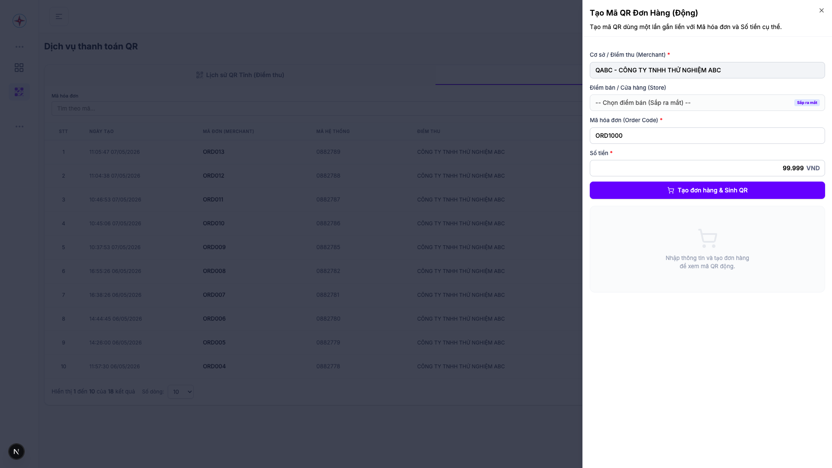Toggle the sidebar menu icon
The width and height of the screenshot is (832, 468).
click(x=59, y=16)
